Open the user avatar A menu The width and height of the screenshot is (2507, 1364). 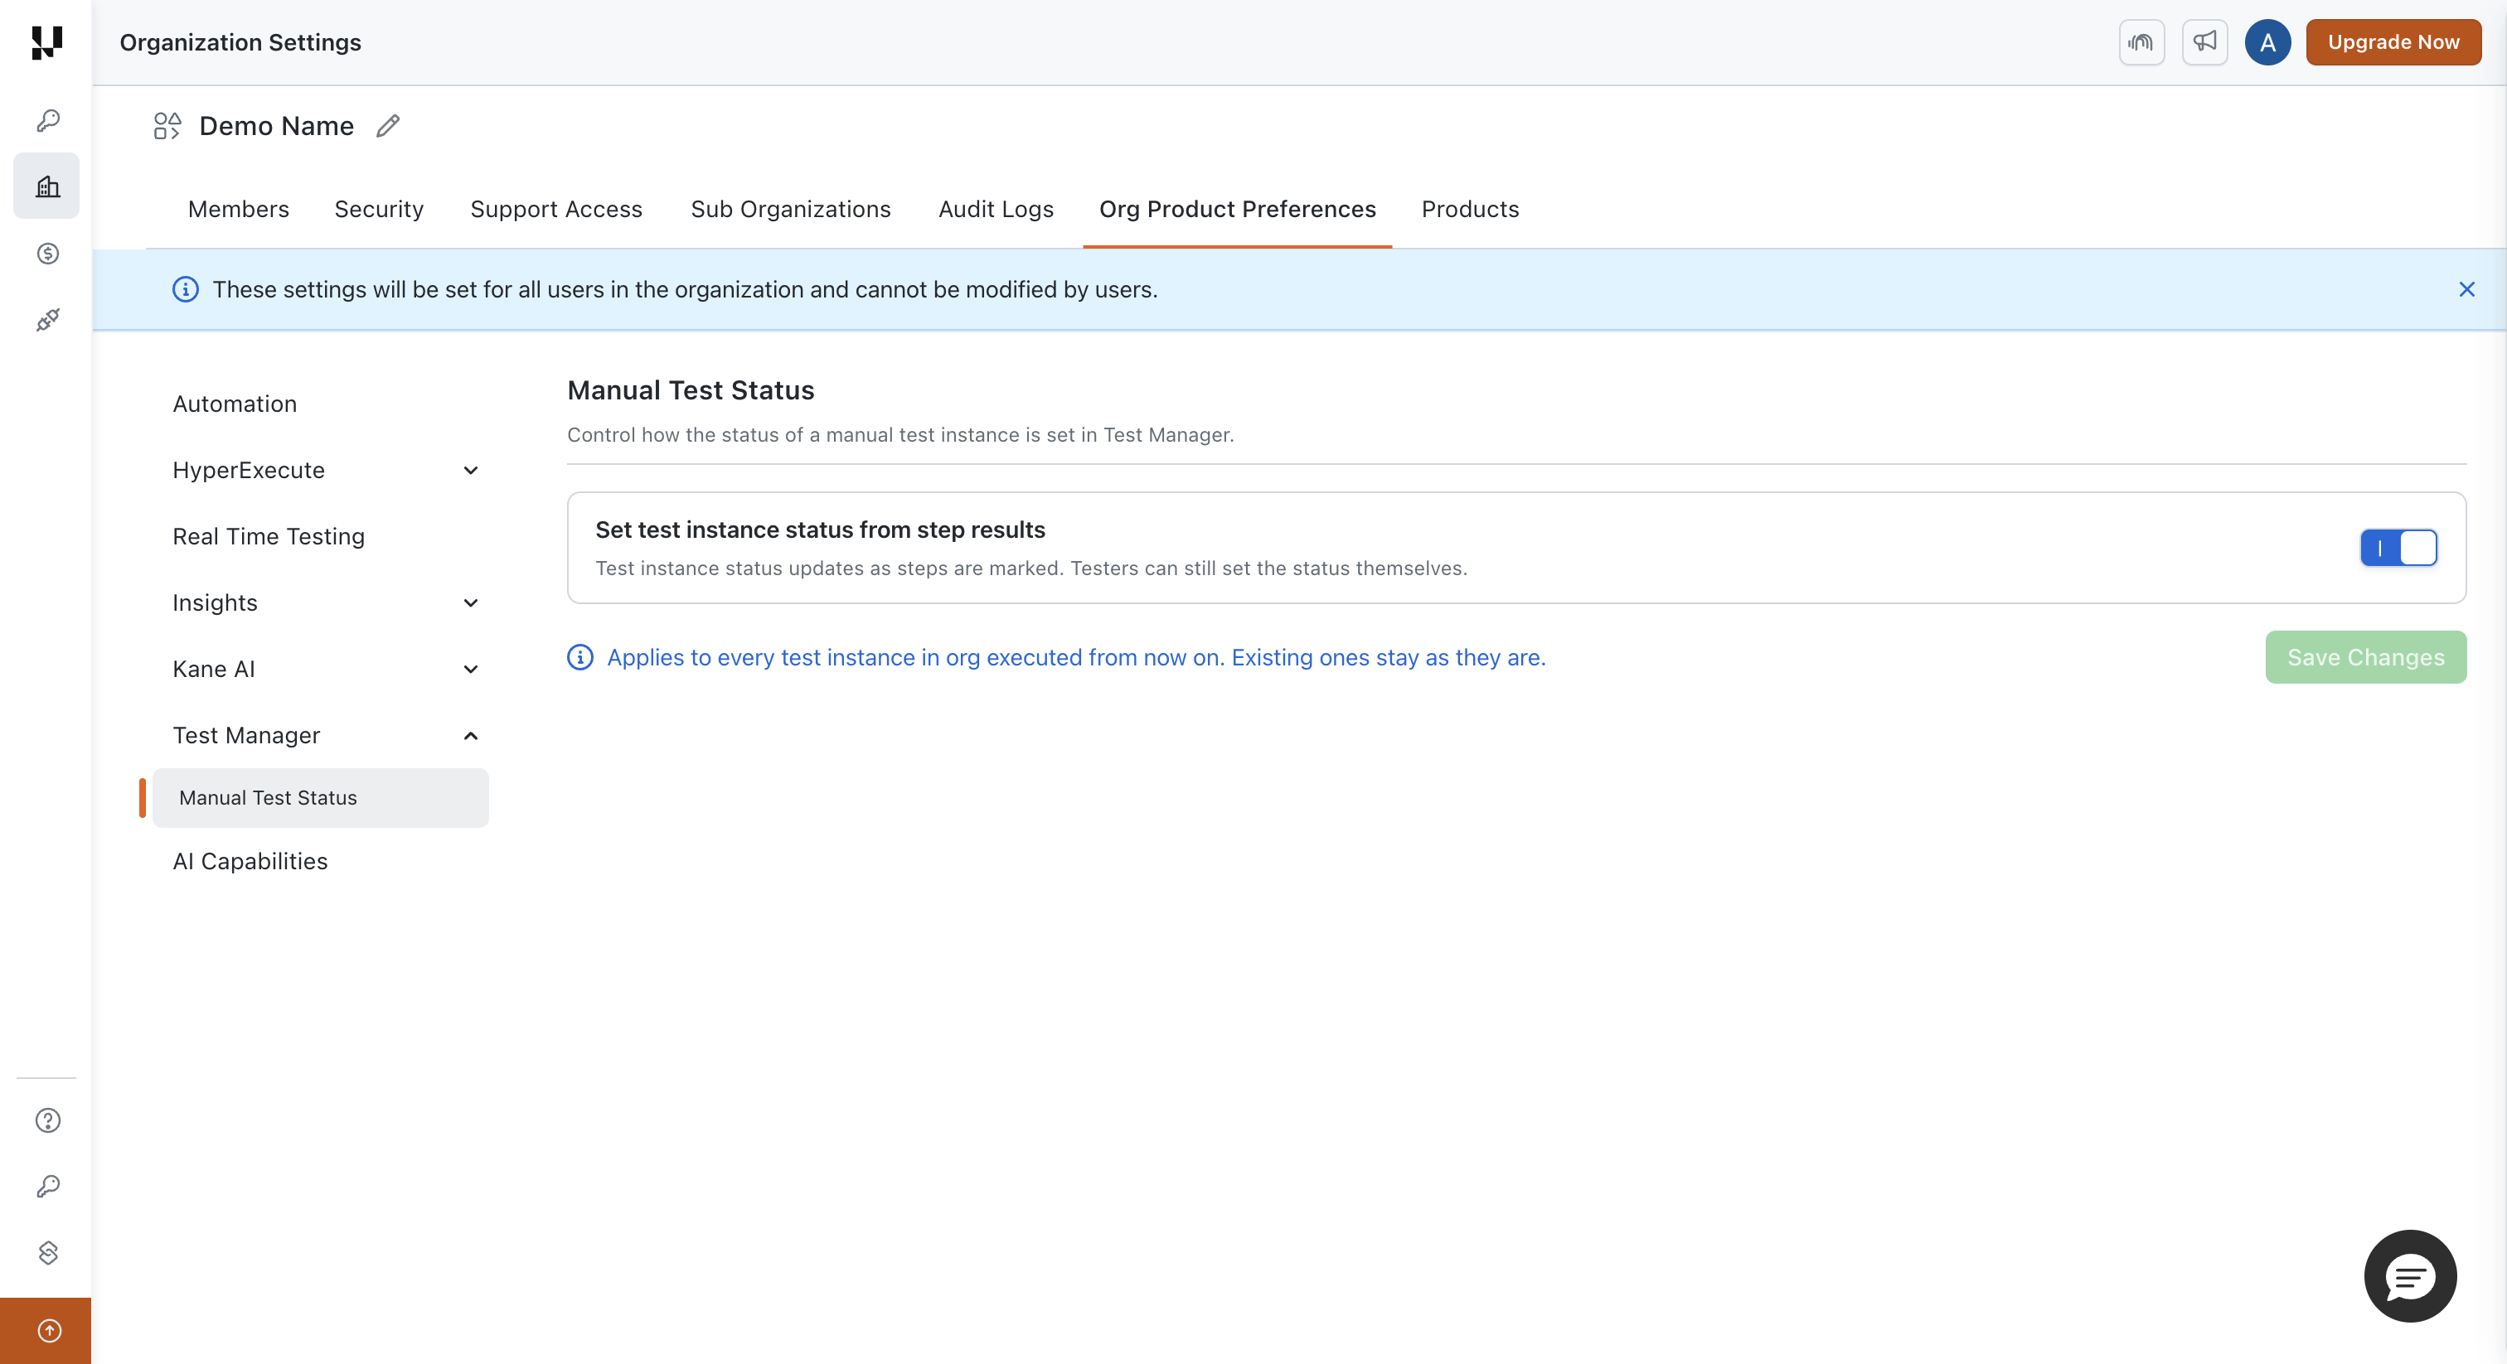2267,41
